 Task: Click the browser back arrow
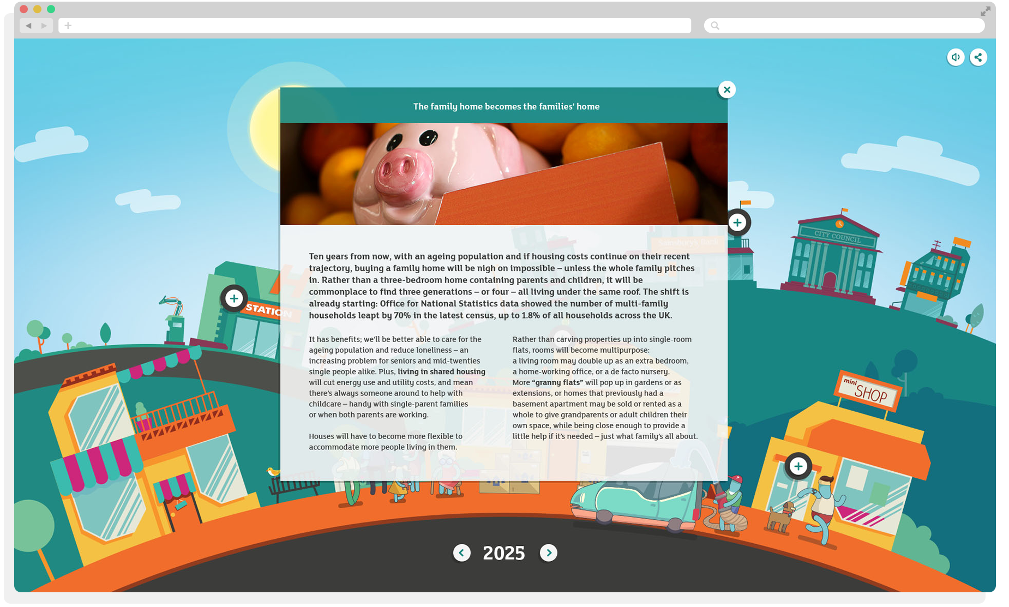point(28,26)
